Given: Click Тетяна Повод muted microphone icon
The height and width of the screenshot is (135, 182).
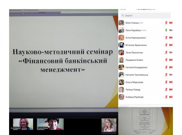Looking at the screenshot, I should click(166, 89).
